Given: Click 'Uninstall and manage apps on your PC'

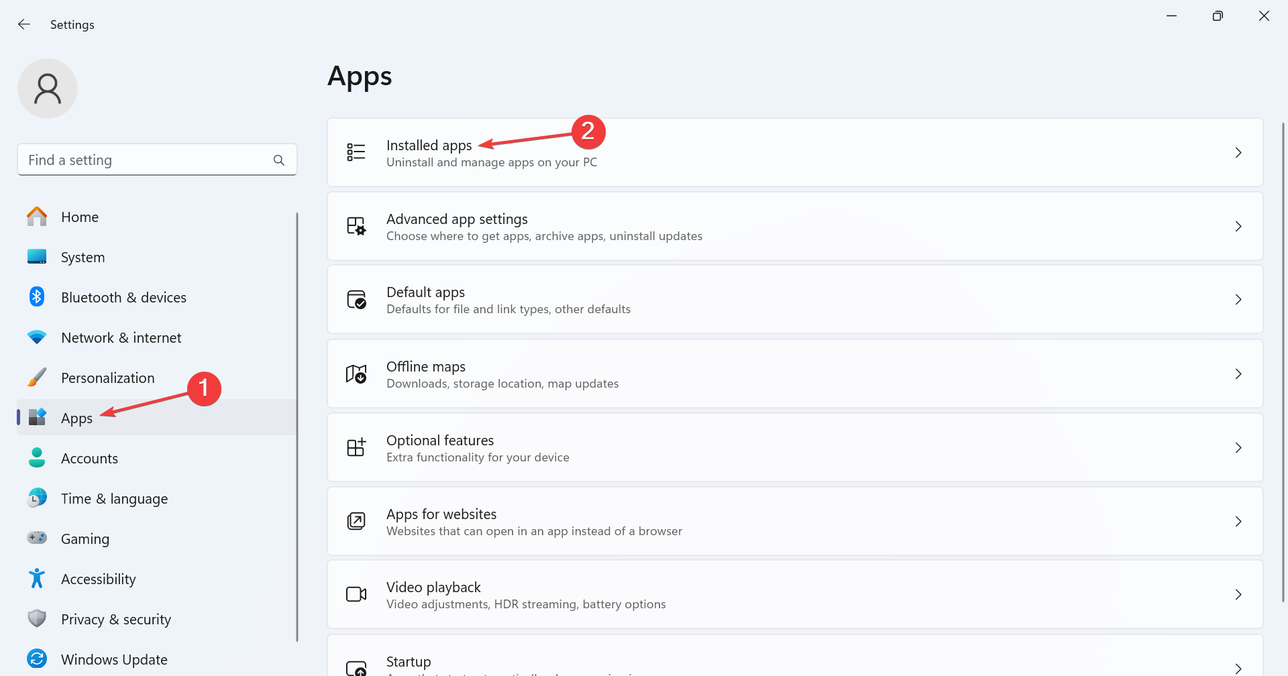Looking at the screenshot, I should tap(492, 162).
